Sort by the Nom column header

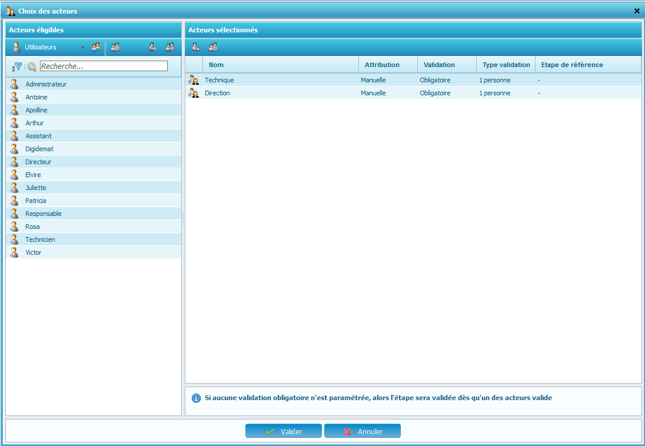point(216,65)
